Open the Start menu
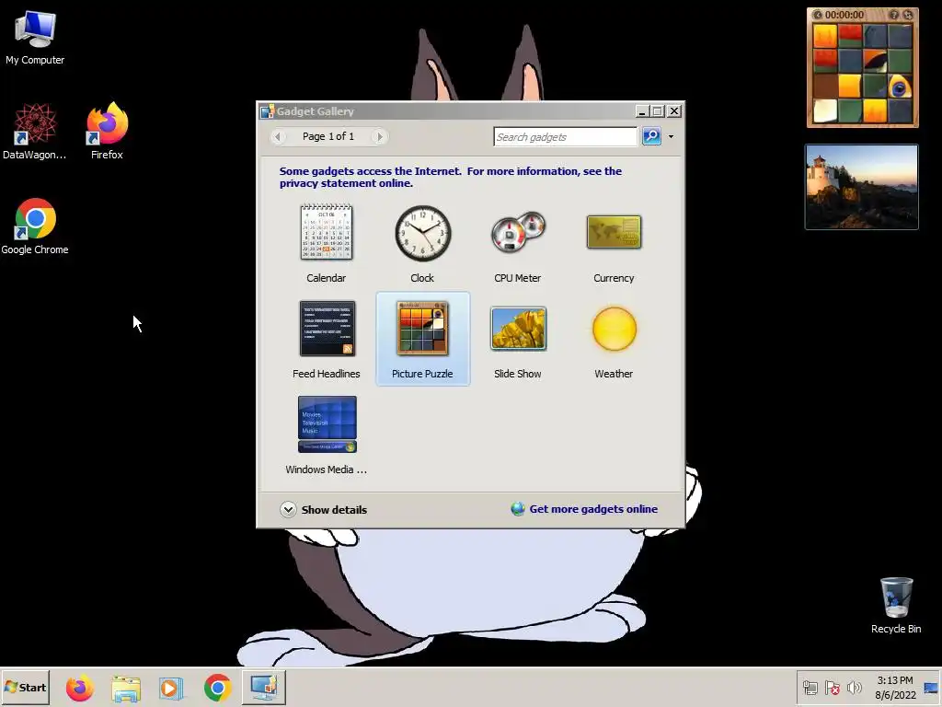Viewport: 942px width, 707px height. click(25, 687)
